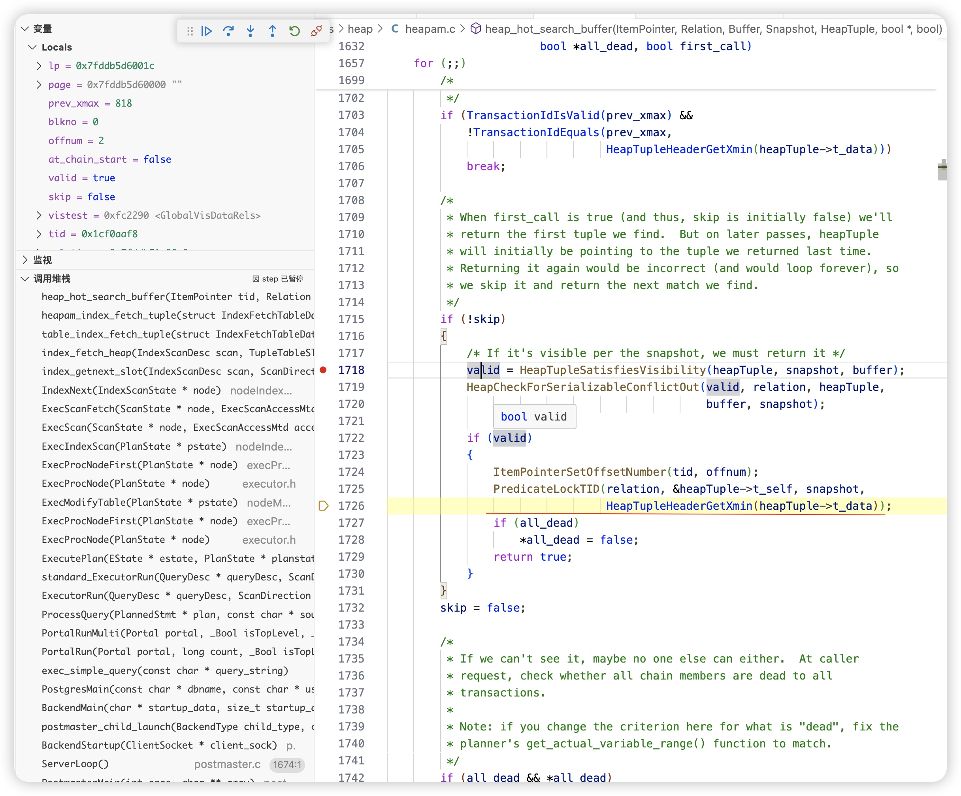The image size is (961, 796).
Task: Click current execution arrow at line 1726
Action: click(324, 506)
